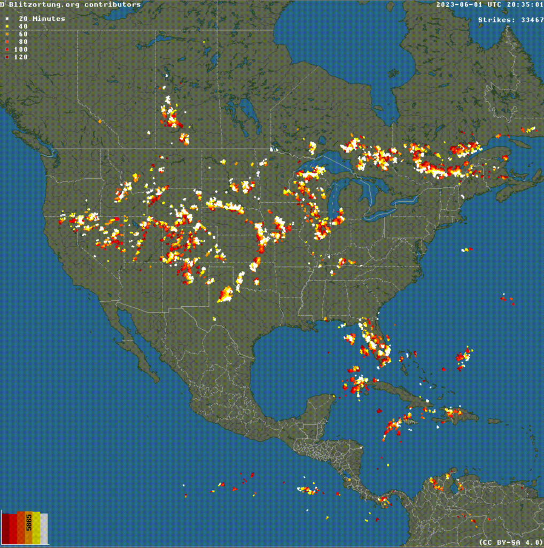Click the orange 60 minute legend marker

(7, 34)
